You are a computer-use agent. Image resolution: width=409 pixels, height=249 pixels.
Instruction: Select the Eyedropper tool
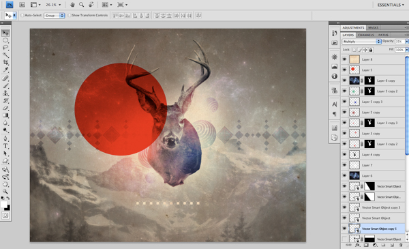tap(5, 70)
